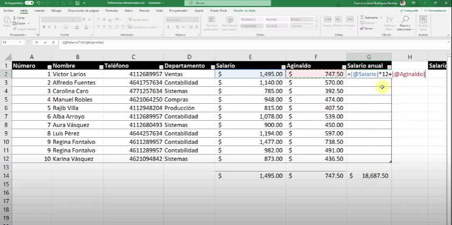Open the Salario column filter dropdown
Viewport: 452px width, 225px height.
point(283,67)
